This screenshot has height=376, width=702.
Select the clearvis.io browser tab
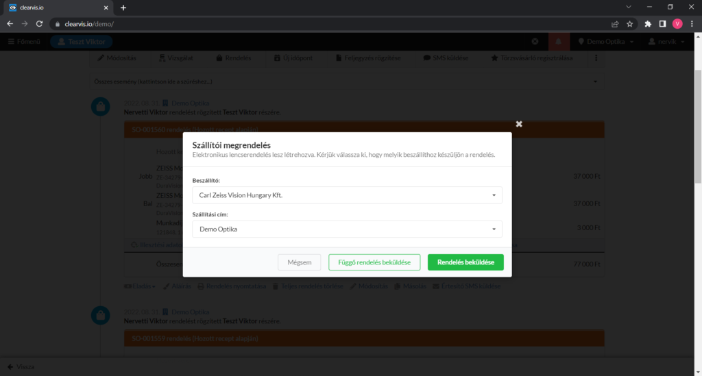[58, 8]
